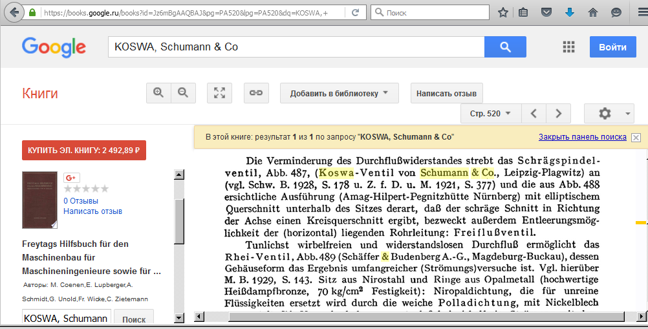
Task: Click the book cover thumbnail
Action: tap(39, 200)
